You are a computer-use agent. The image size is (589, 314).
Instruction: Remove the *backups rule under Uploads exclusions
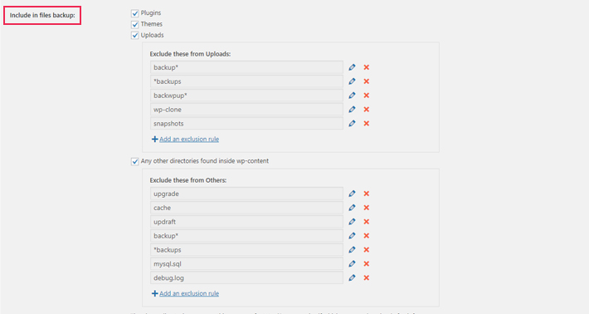point(366,81)
